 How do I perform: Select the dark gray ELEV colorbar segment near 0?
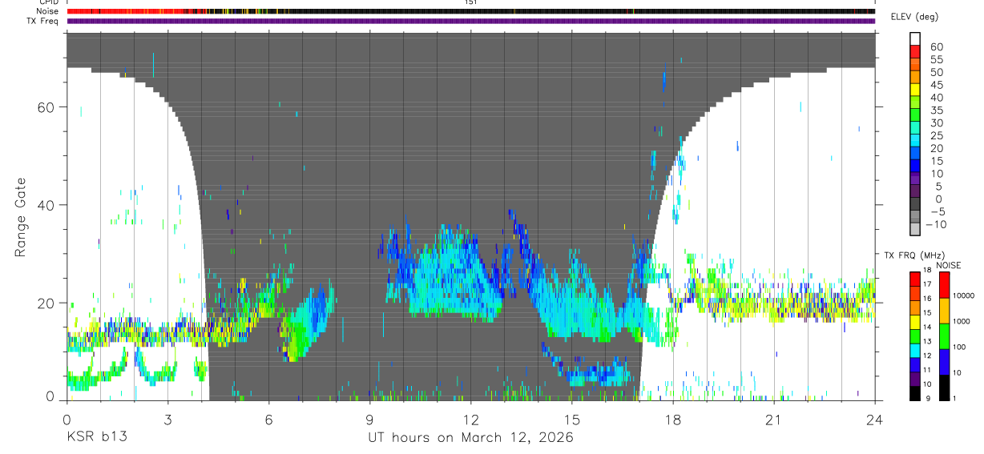[915, 203]
